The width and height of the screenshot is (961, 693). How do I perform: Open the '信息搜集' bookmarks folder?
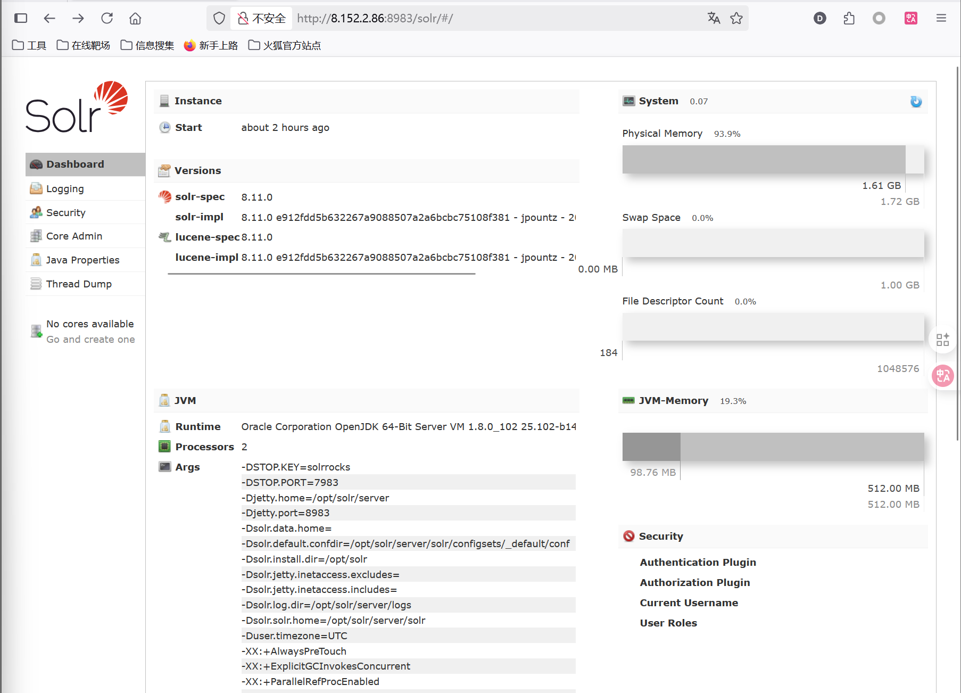coord(147,45)
